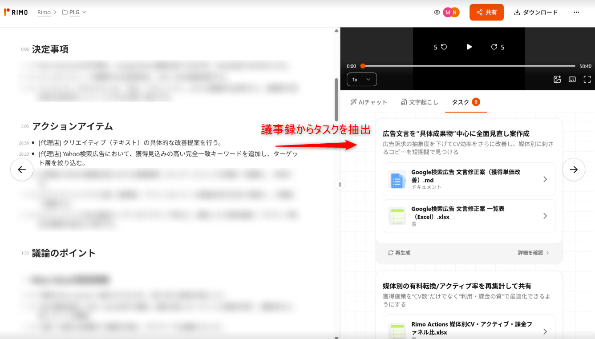Image resolution: width=595 pixels, height=339 pixels.
Task: Click the アクションアイテム heading
Action: click(73, 126)
